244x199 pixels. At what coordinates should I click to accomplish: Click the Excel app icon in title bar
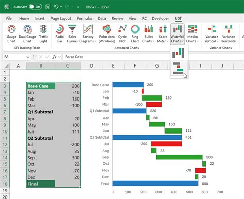[7, 7]
